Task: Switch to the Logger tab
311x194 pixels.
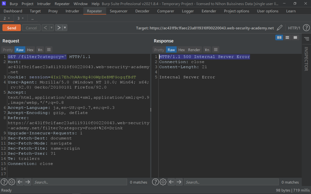Action: coord(188,11)
